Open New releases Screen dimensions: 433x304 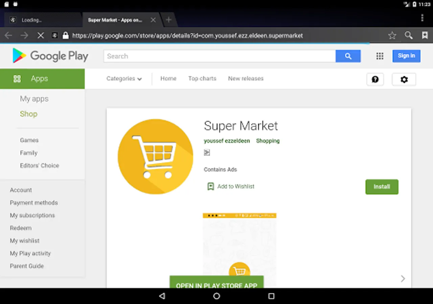(246, 78)
